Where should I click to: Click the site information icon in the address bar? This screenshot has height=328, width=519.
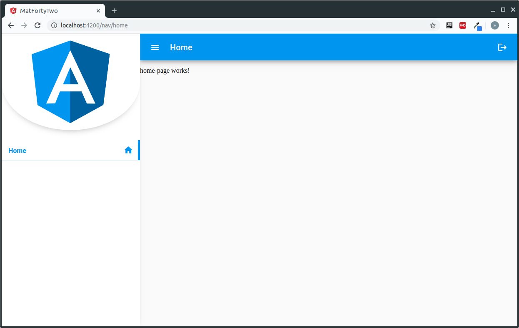click(54, 25)
